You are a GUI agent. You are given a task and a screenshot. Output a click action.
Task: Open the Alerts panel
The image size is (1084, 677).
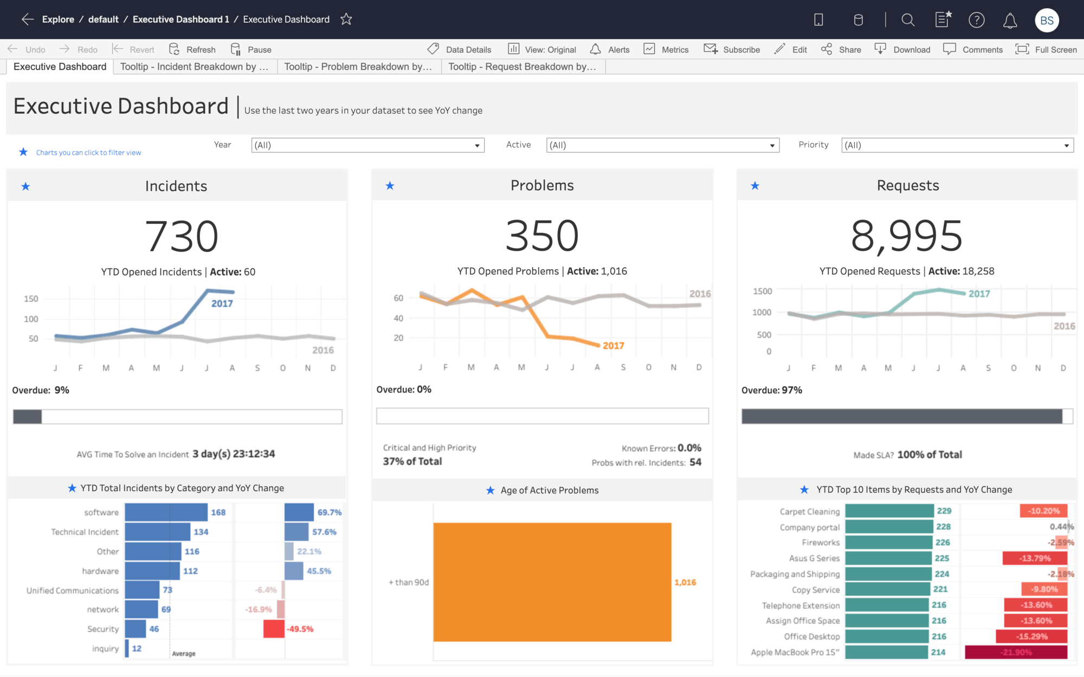(609, 49)
